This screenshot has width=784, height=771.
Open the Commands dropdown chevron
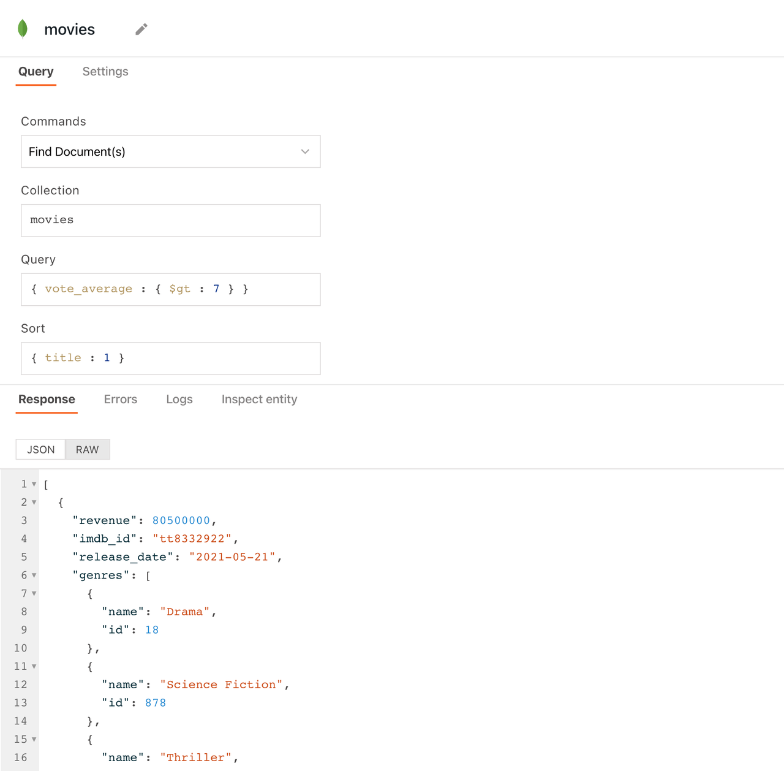(x=305, y=151)
